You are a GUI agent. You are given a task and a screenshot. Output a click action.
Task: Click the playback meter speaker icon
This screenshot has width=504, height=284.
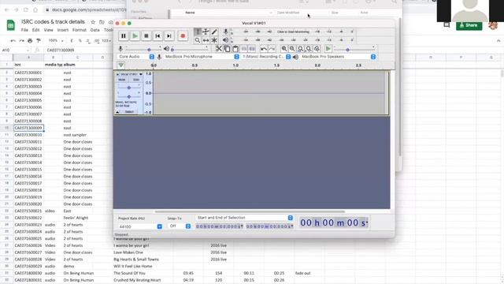click(x=226, y=40)
